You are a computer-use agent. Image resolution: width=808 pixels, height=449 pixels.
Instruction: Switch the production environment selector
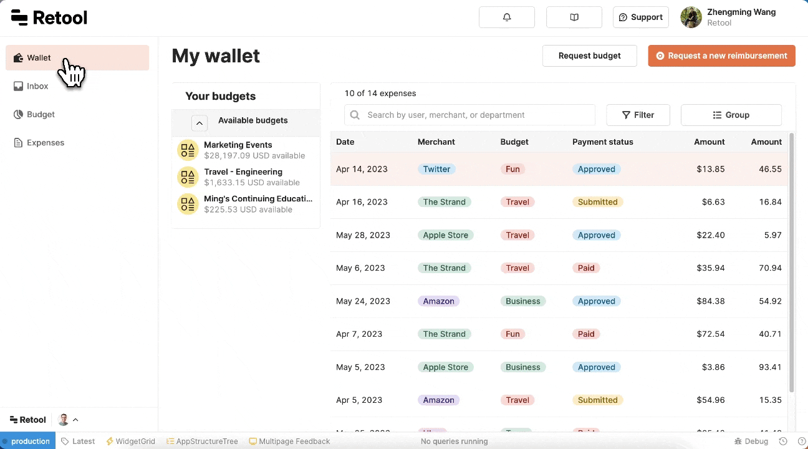click(27, 442)
